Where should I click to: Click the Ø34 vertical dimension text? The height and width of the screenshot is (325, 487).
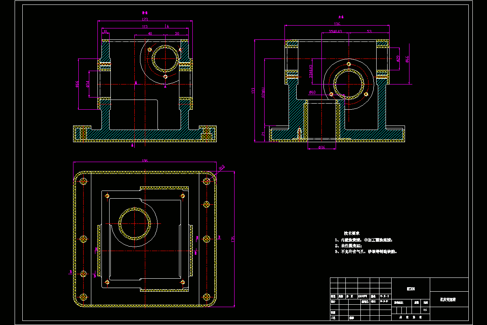pos(88,84)
